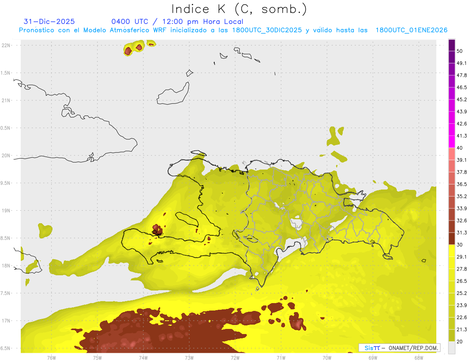Click the longitude axis label "68W"
The image size is (470, 363).
pyautogui.click(x=418, y=358)
